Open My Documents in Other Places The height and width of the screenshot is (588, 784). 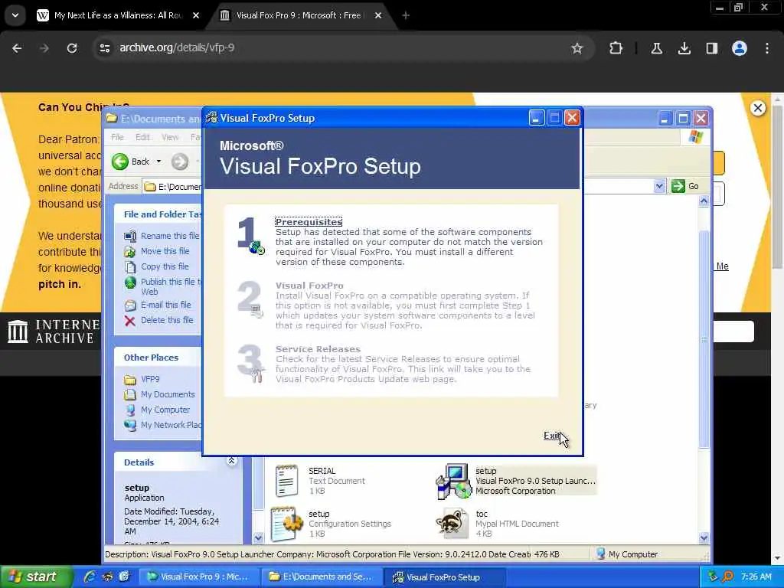(x=168, y=394)
